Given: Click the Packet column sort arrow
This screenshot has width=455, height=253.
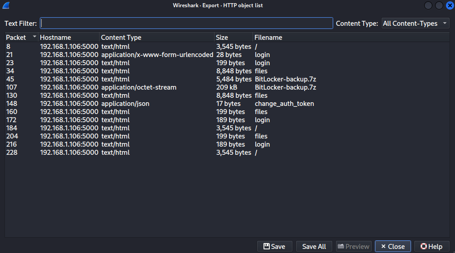Looking at the screenshot, I should pos(34,37).
